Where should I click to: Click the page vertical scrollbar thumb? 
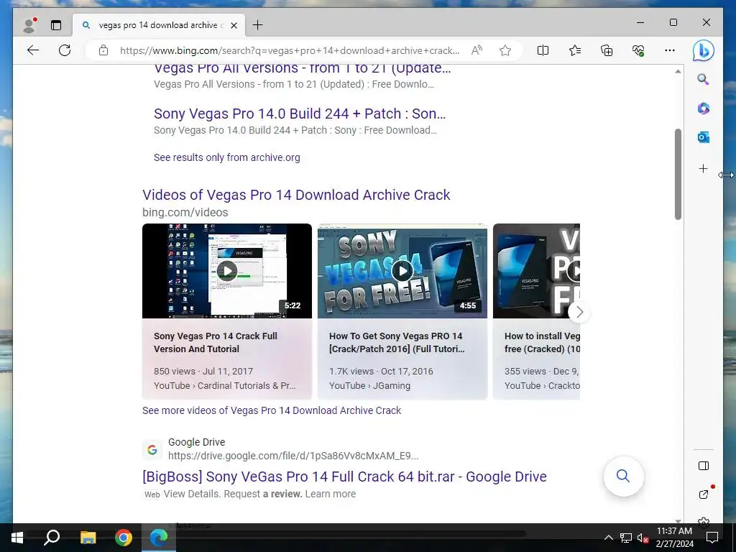[678, 174]
